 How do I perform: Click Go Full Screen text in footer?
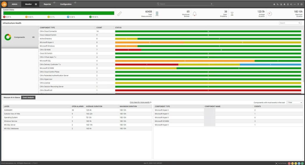tap(282, 164)
